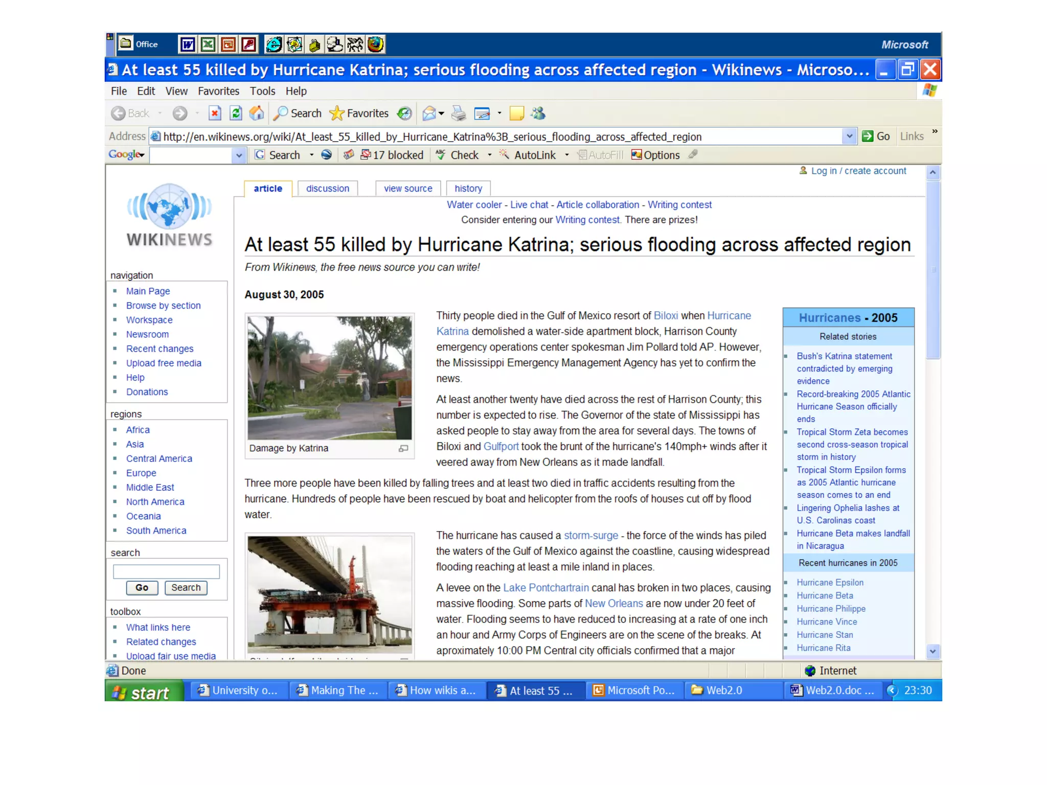Click the Stop loading icon
Image resolution: width=1047 pixels, height=785 pixels.
click(215, 113)
